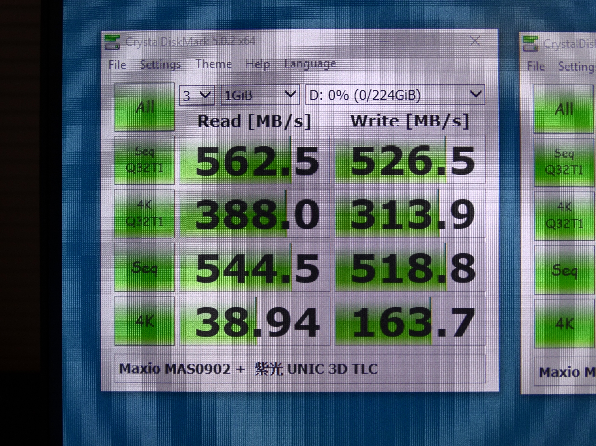This screenshot has height=446, width=596.
Task: Expand the test count dropdown showing 3
Action: (197, 95)
